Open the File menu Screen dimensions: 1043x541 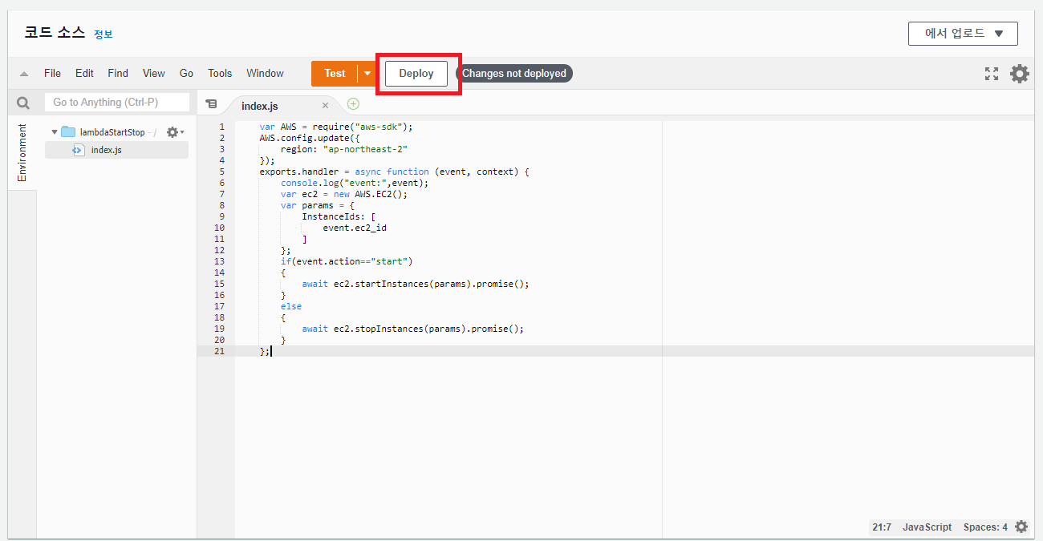coord(52,74)
